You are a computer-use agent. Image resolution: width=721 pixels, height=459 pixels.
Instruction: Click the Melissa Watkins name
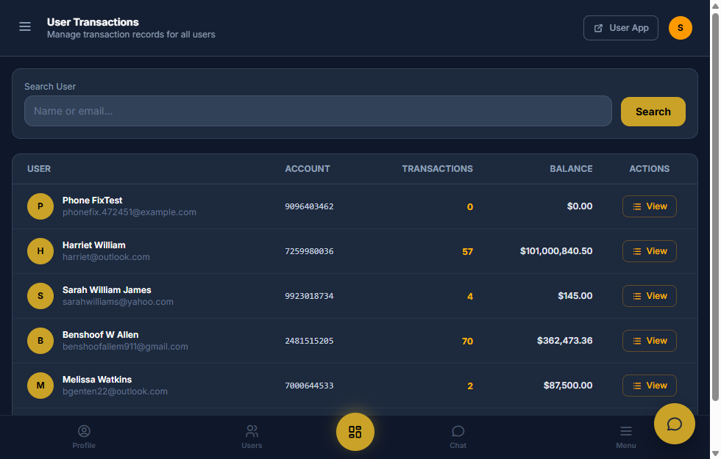[97, 380]
